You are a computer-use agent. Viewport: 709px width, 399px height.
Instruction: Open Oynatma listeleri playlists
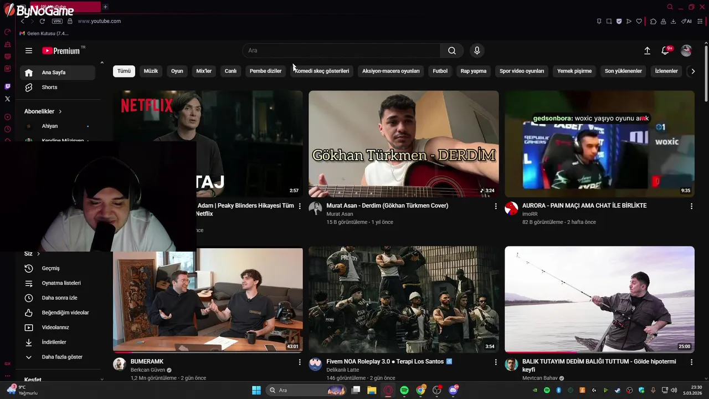(58, 283)
